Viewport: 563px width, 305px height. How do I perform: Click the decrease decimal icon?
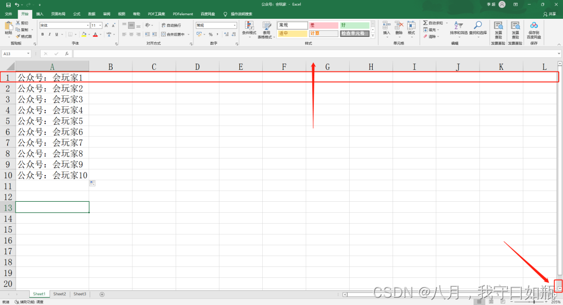pos(234,34)
